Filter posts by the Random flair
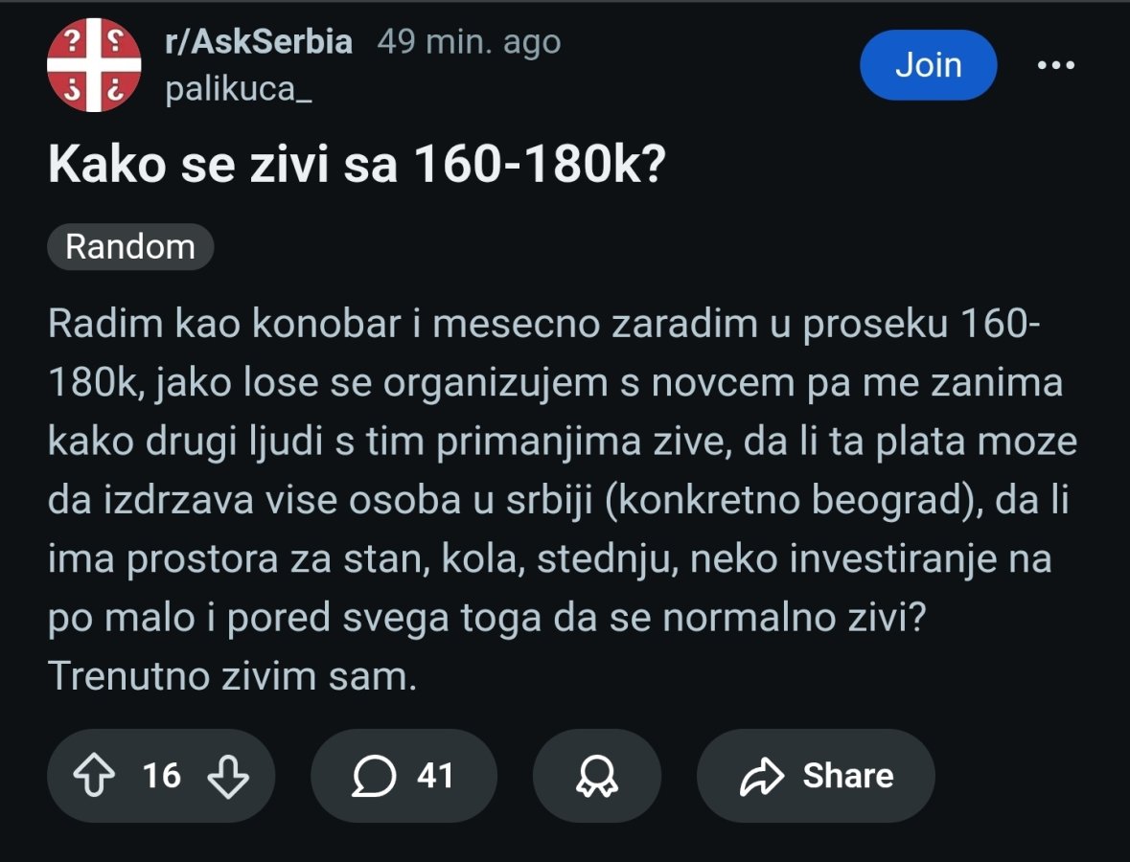The image size is (1130, 862). click(x=129, y=247)
